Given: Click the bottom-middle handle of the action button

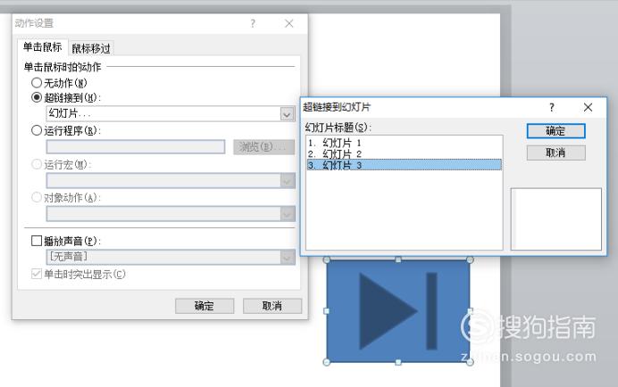Looking at the screenshot, I should (x=398, y=362).
